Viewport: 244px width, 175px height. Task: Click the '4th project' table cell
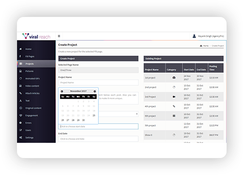(x=154, y=107)
